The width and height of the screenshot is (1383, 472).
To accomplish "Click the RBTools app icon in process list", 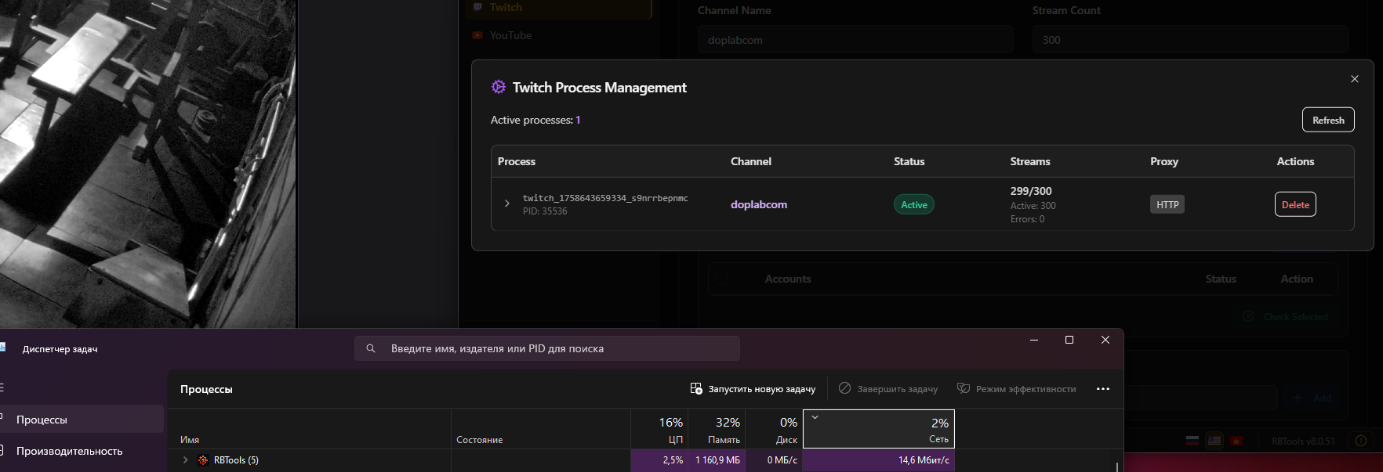I will pos(203,460).
